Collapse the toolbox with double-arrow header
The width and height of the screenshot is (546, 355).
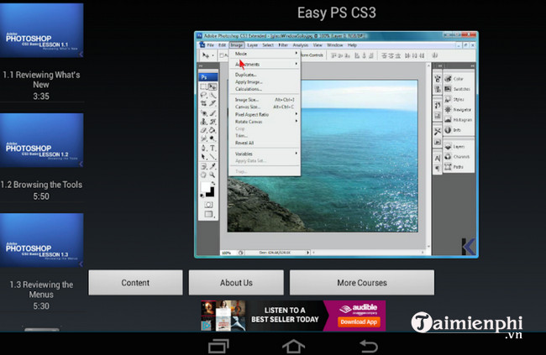click(x=201, y=65)
